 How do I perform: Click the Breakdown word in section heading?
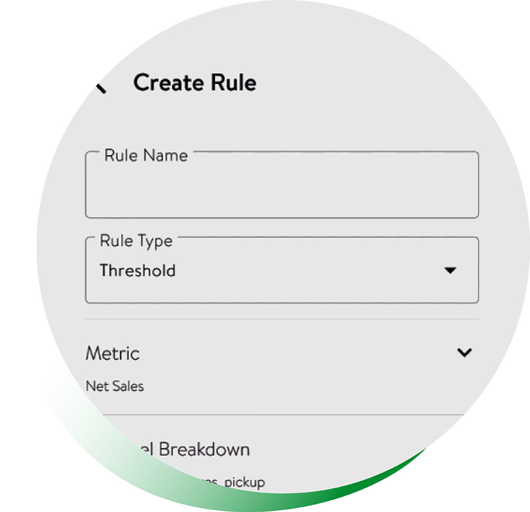pos(204,450)
